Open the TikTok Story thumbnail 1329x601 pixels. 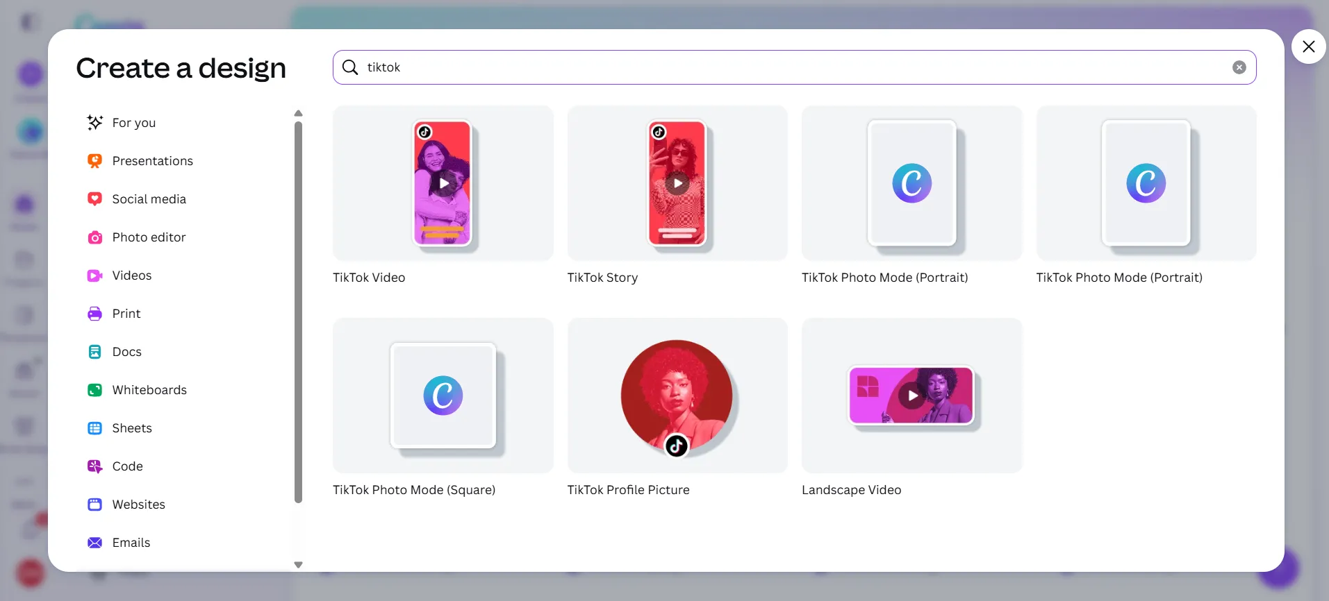677,183
